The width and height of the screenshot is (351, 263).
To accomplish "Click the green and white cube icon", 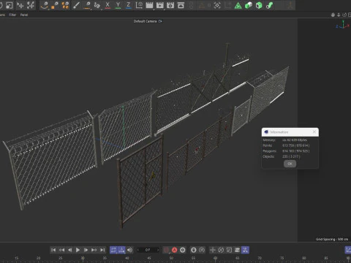I will (249, 5).
